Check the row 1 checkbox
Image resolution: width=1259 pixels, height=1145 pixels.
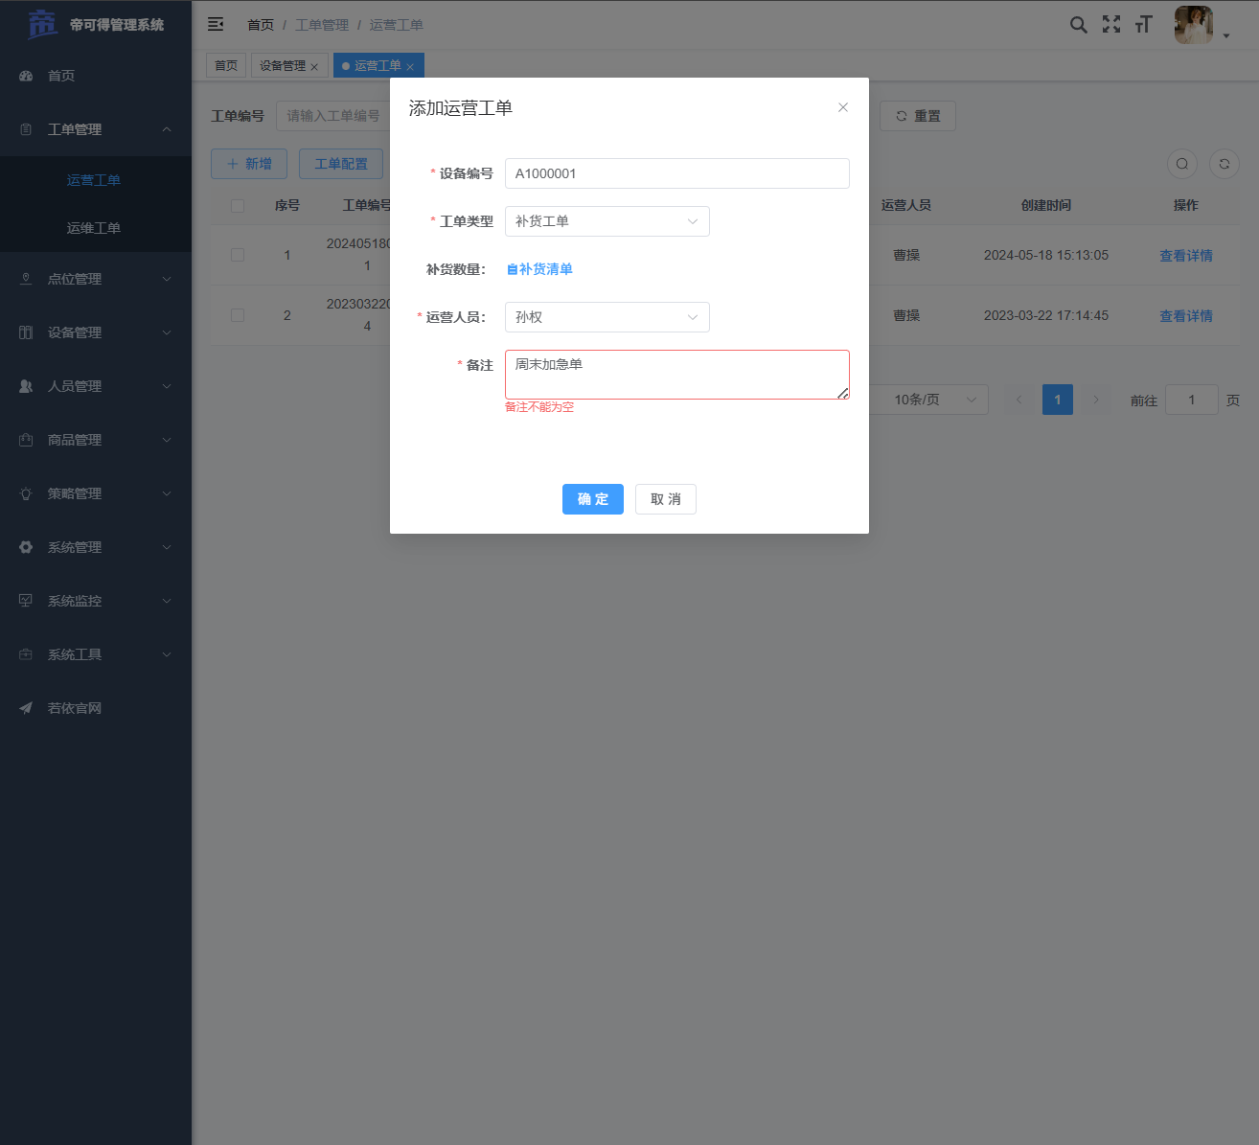tap(238, 255)
